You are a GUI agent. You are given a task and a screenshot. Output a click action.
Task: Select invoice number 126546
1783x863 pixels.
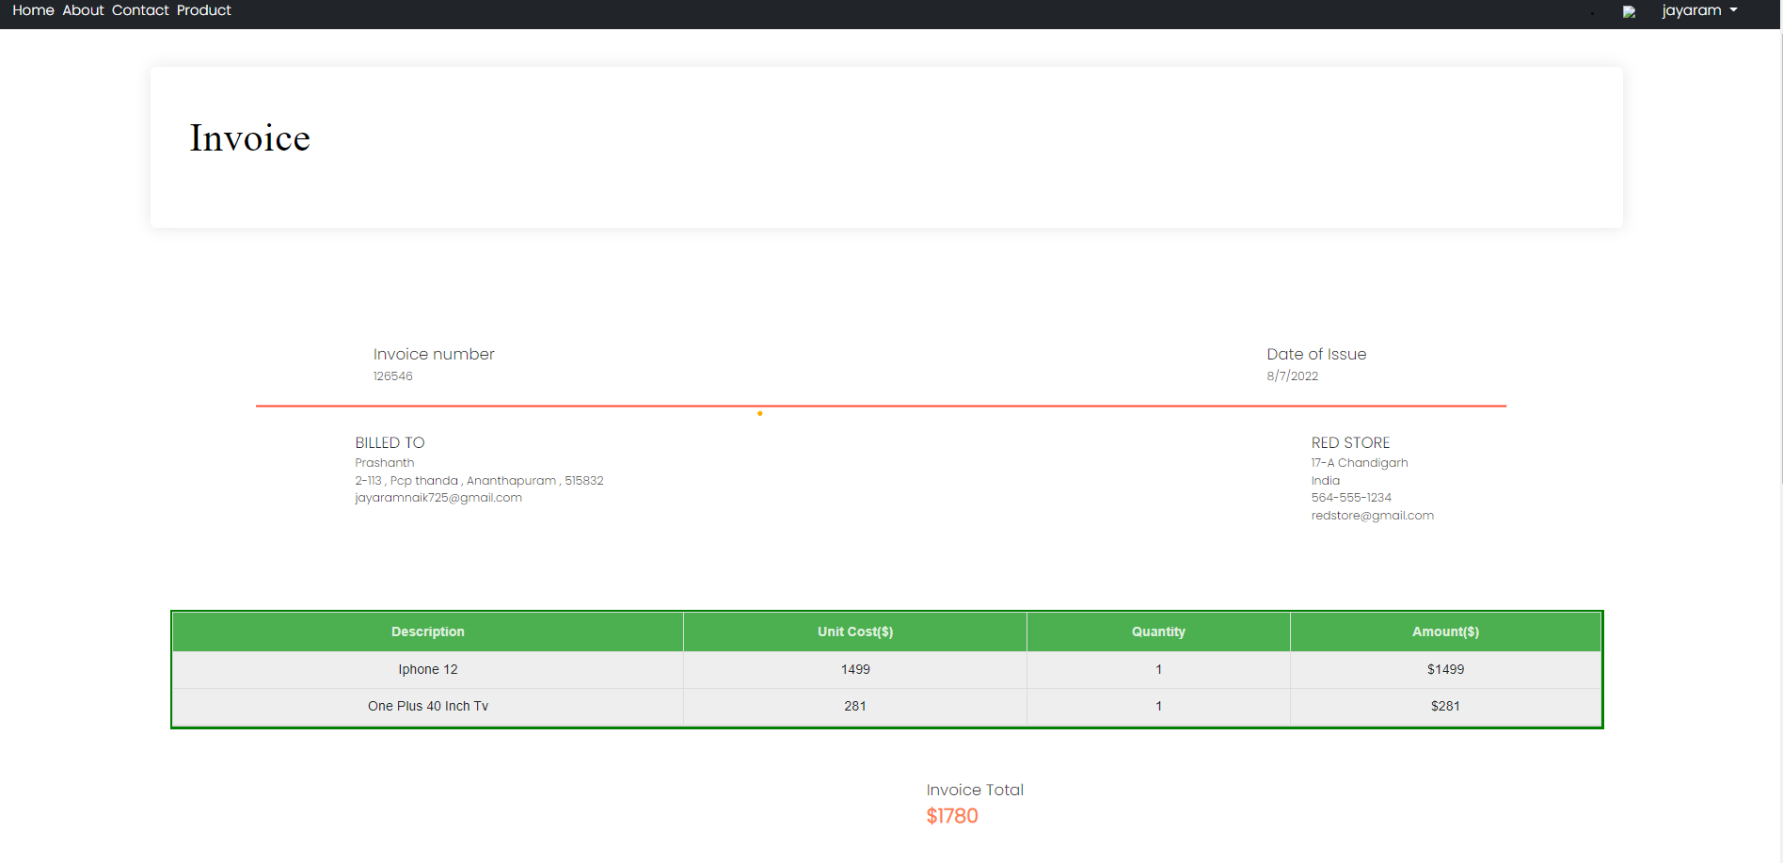click(392, 376)
